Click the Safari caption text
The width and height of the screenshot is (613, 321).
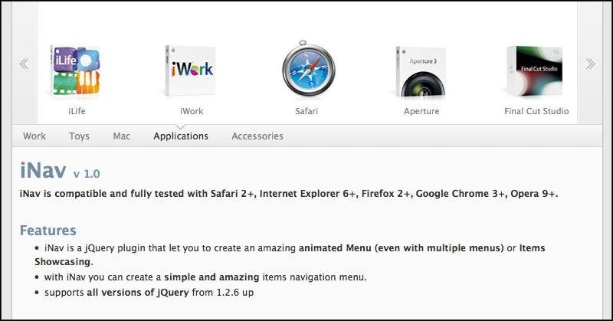(306, 111)
